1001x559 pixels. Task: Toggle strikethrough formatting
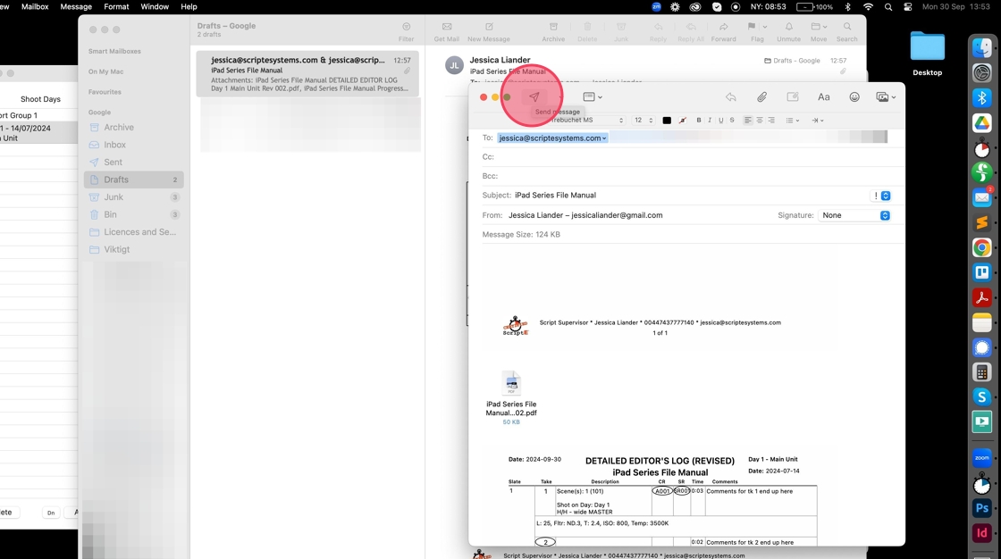point(732,120)
